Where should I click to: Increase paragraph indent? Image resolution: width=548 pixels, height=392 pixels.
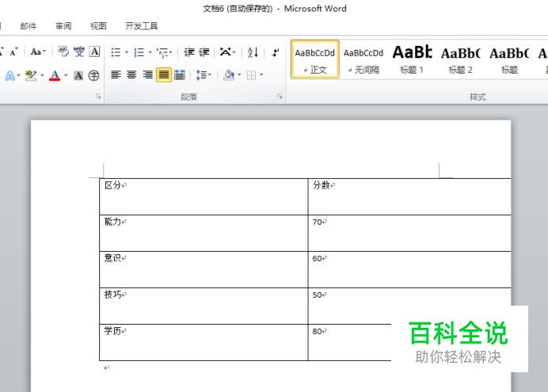[204, 53]
